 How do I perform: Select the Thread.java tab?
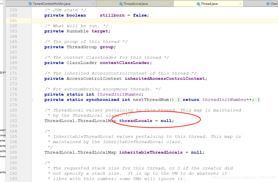point(209,4)
